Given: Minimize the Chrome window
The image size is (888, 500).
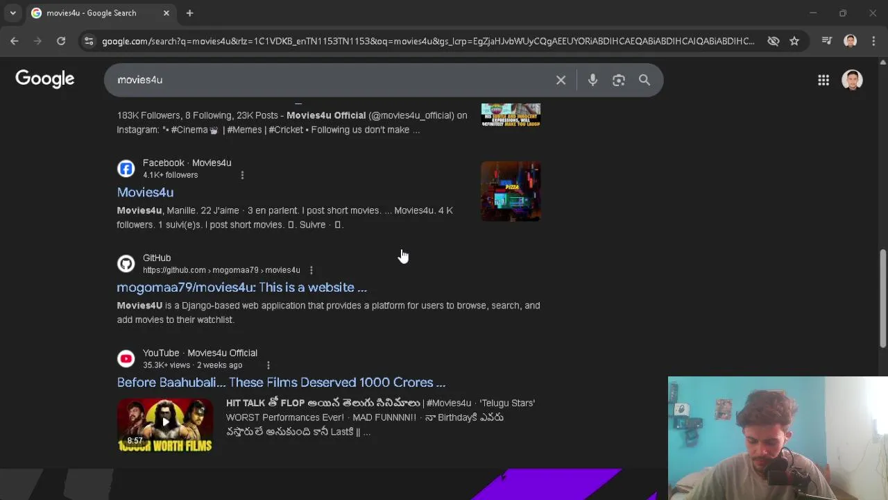Looking at the screenshot, I should [813, 13].
